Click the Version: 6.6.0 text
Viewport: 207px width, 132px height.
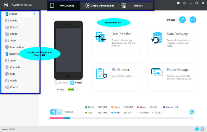click(x=8, y=129)
